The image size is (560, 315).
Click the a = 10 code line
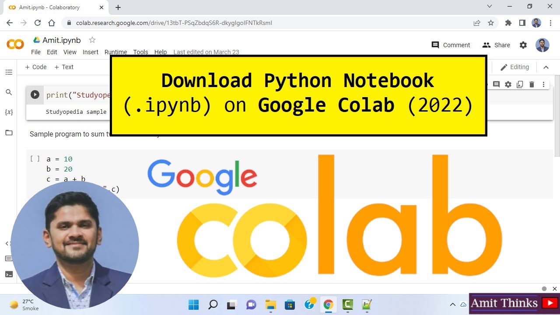pyautogui.click(x=59, y=159)
